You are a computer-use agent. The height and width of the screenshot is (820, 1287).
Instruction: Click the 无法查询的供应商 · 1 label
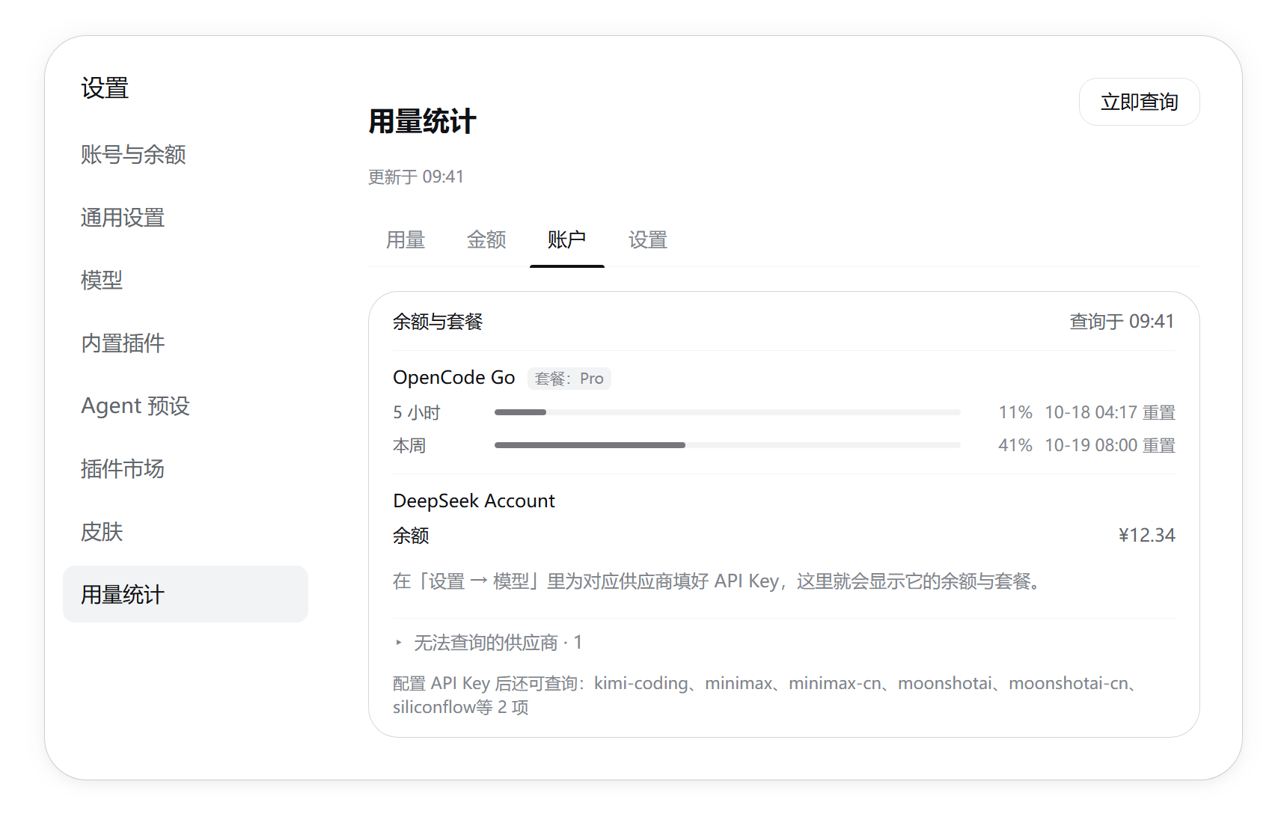pyautogui.click(x=498, y=643)
